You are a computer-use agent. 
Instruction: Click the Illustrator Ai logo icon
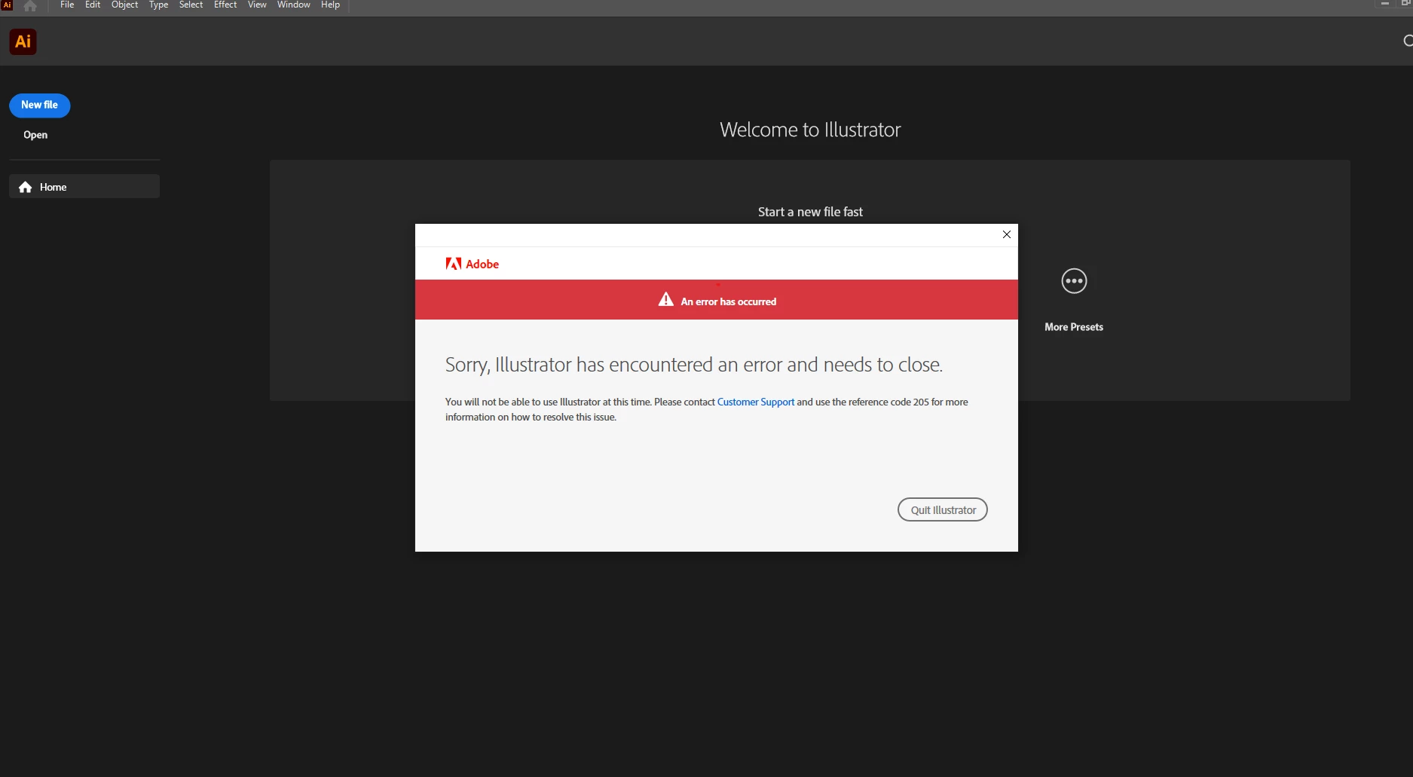23,41
